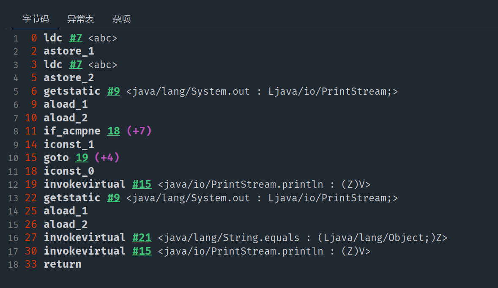Open #7 constant link at offset 3
Screen dimensions: 498x288
[x=76, y=65]
